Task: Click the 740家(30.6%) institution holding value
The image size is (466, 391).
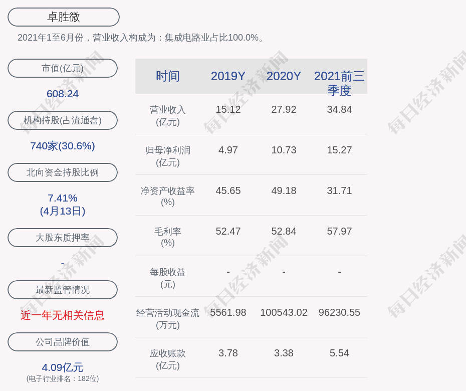Action: (x=63, y=146)
